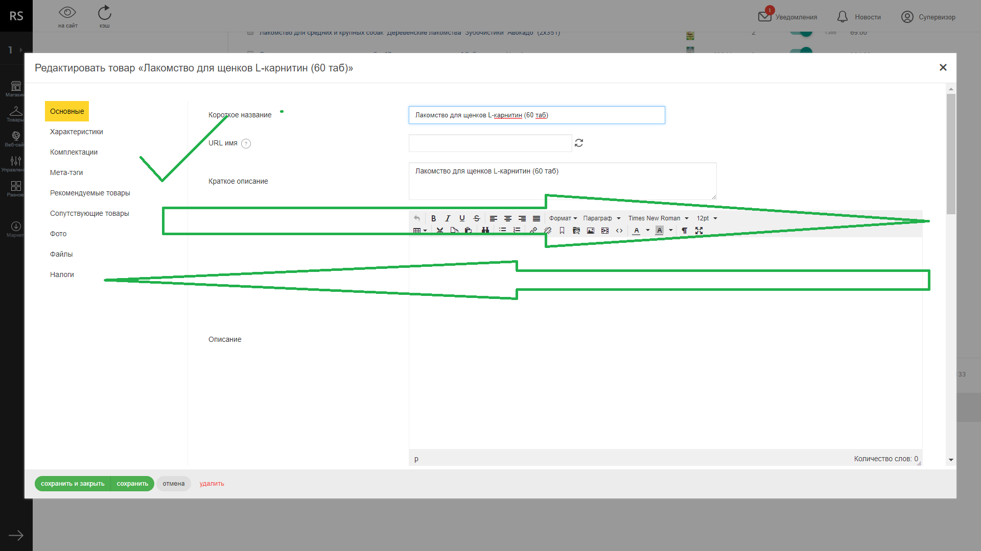Insert an image into the description

pyautogui.click(x=591, y=231)
